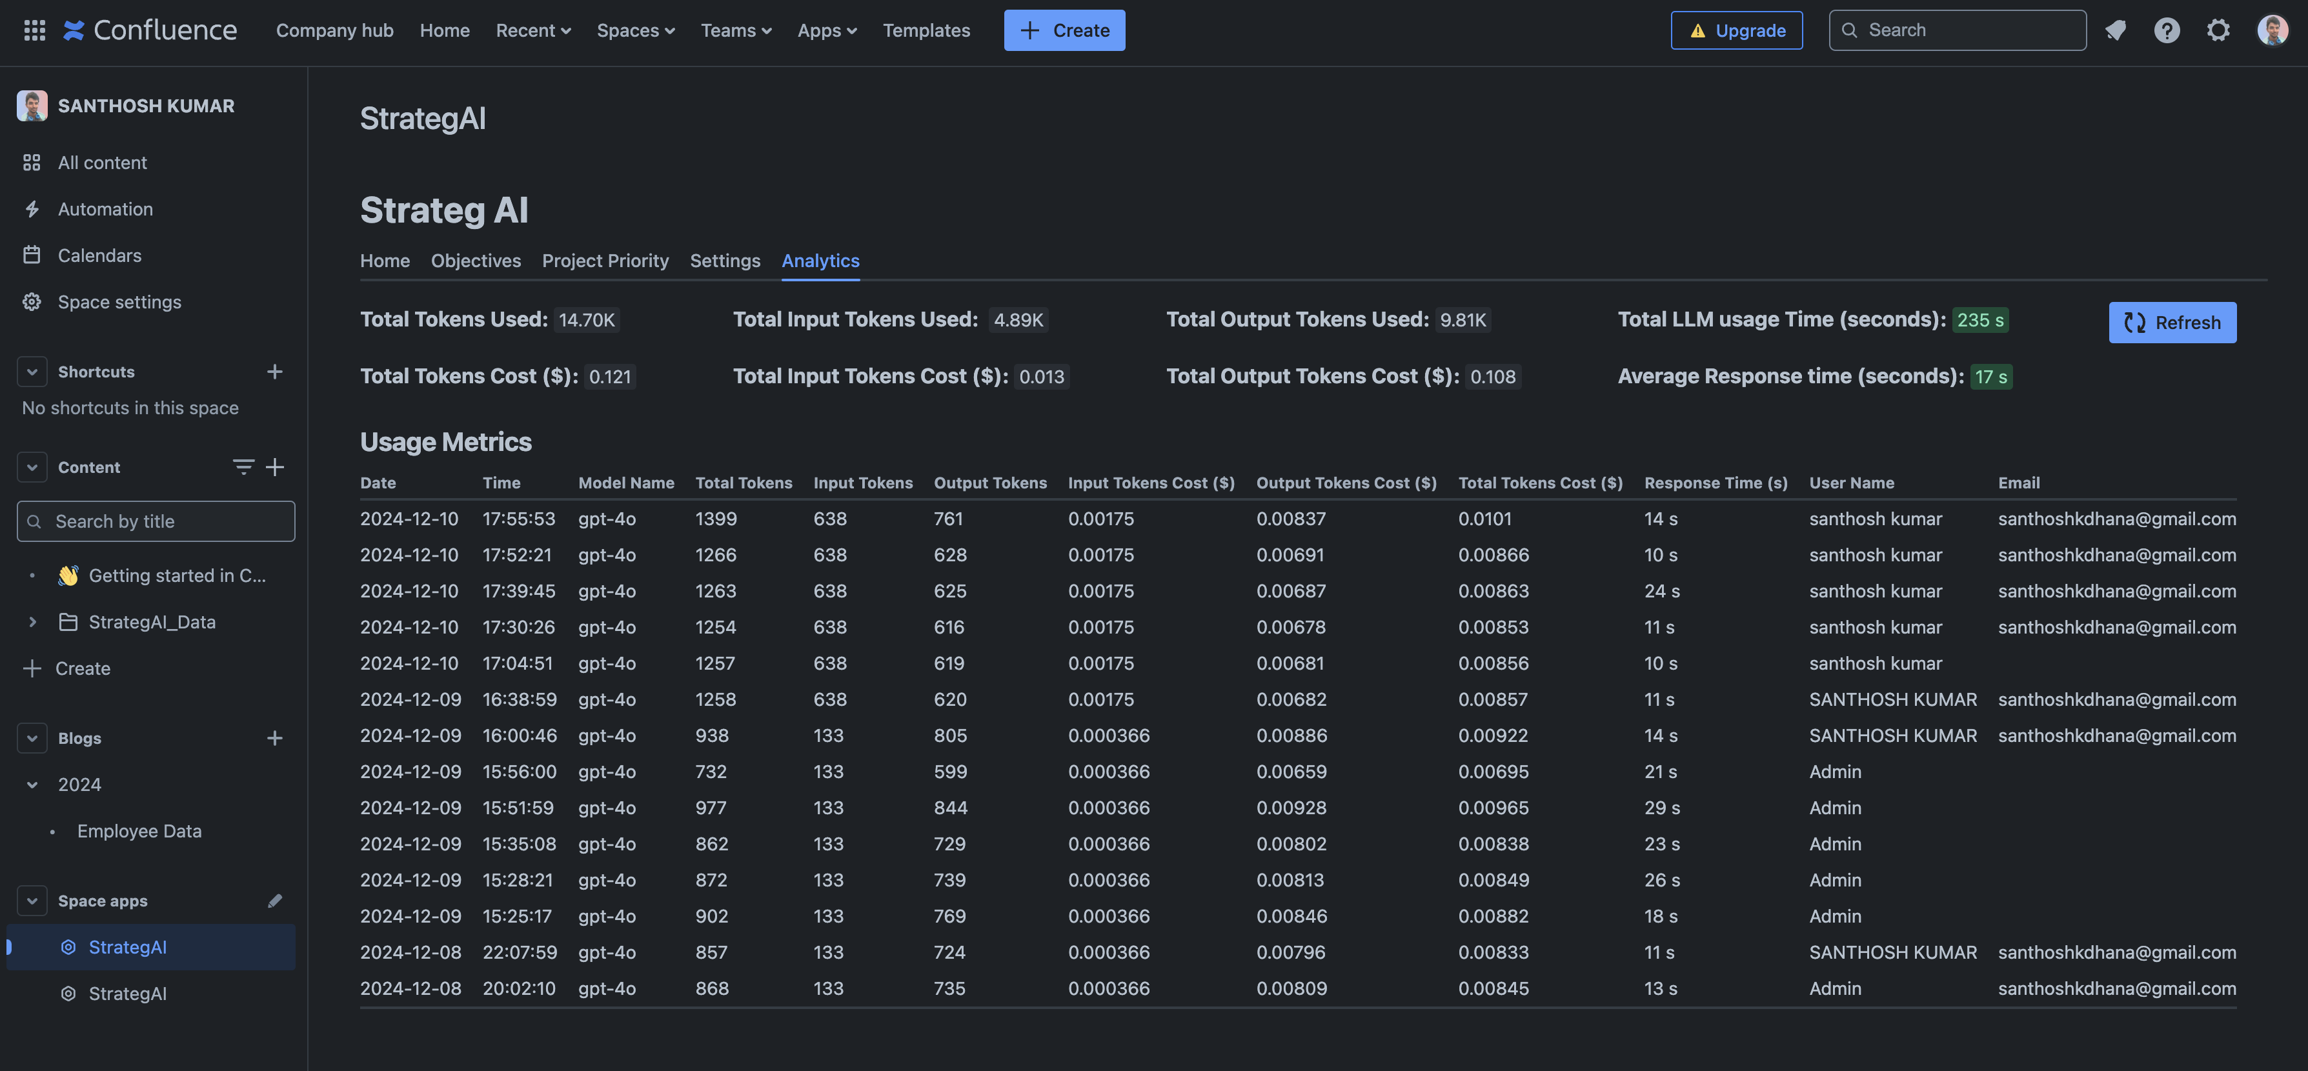Collapse the Shortcuts section
This screenshot has width=2308, height=1071.
[x=32, y=372]
